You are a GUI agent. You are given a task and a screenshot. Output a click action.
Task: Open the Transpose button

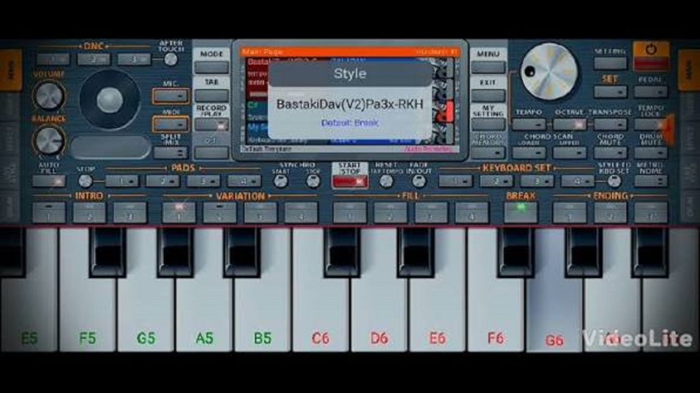[x=610, y=124]
